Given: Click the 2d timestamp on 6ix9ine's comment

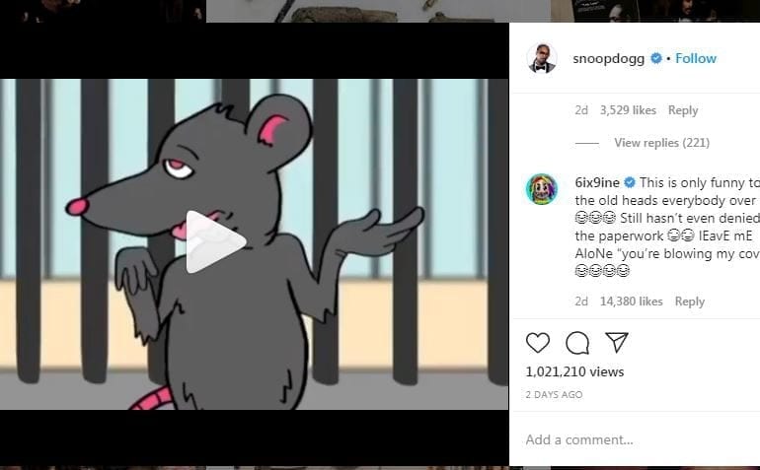Looking at the screenshot, I should [581, 302].
